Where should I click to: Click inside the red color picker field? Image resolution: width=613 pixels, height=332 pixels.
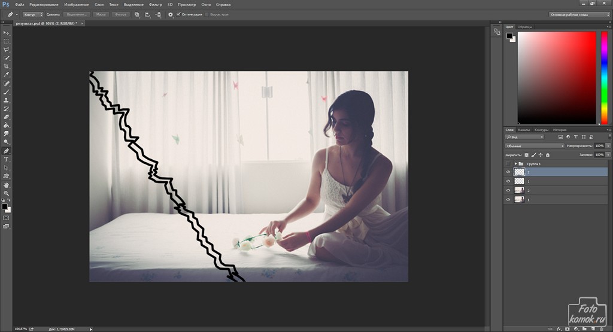pyautogui.click(x=557, y=78)
